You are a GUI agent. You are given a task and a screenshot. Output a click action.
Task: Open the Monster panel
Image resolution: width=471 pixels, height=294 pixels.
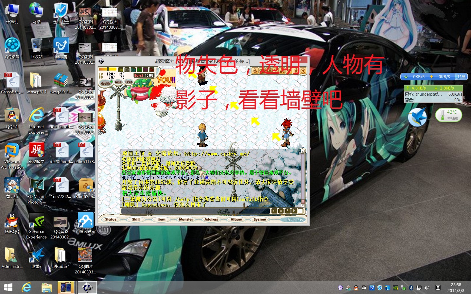coord(186,220)
